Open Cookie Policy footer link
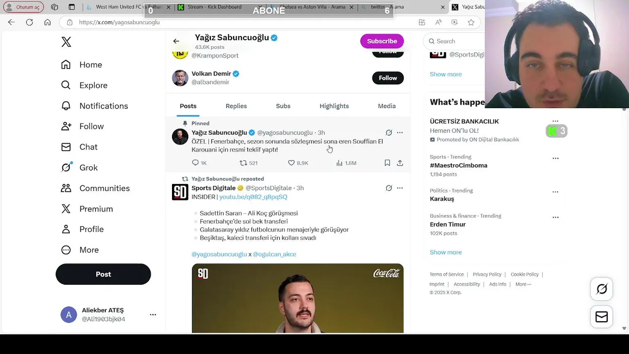Image resolution: width=629 pixels, height=354 pixels. click(525, 274)
